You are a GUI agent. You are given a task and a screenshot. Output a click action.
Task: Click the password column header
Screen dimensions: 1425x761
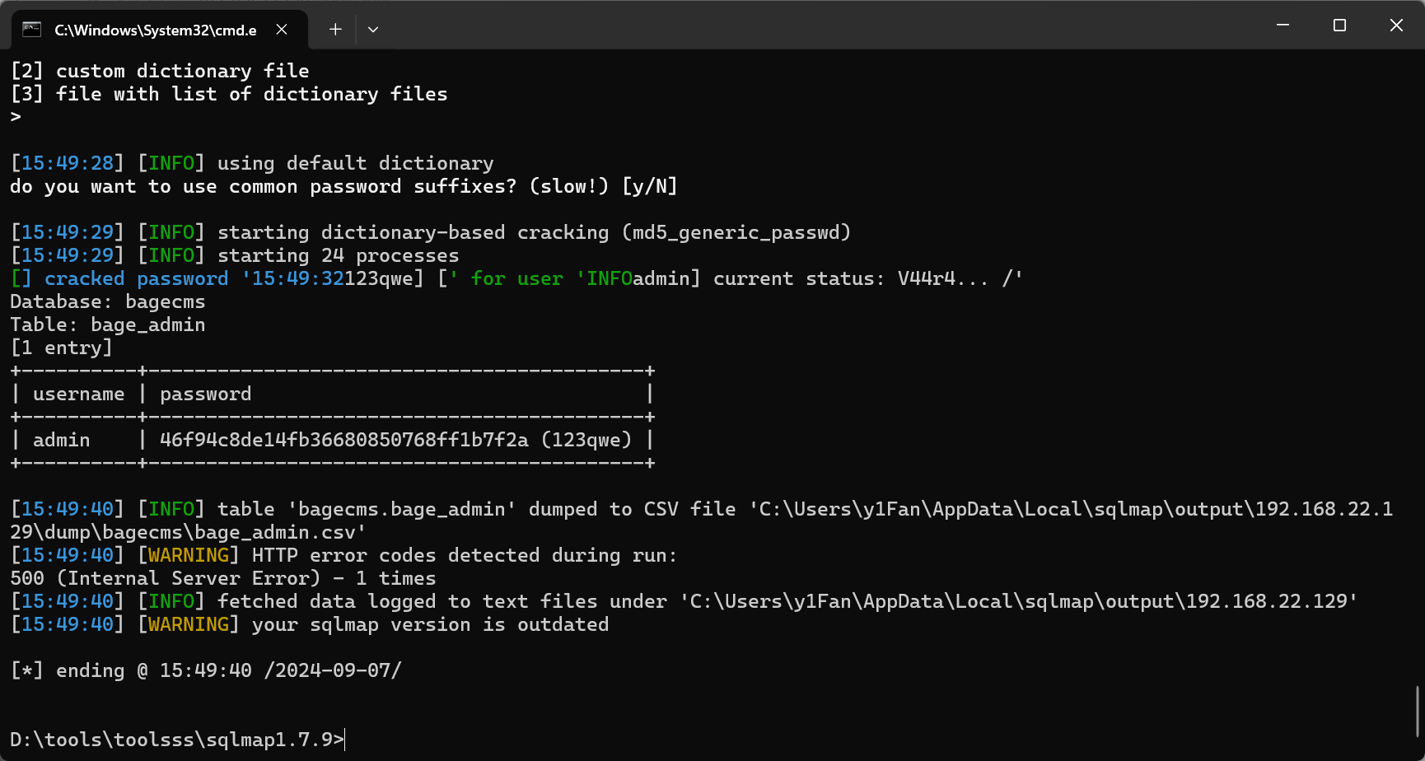(206, 394)
